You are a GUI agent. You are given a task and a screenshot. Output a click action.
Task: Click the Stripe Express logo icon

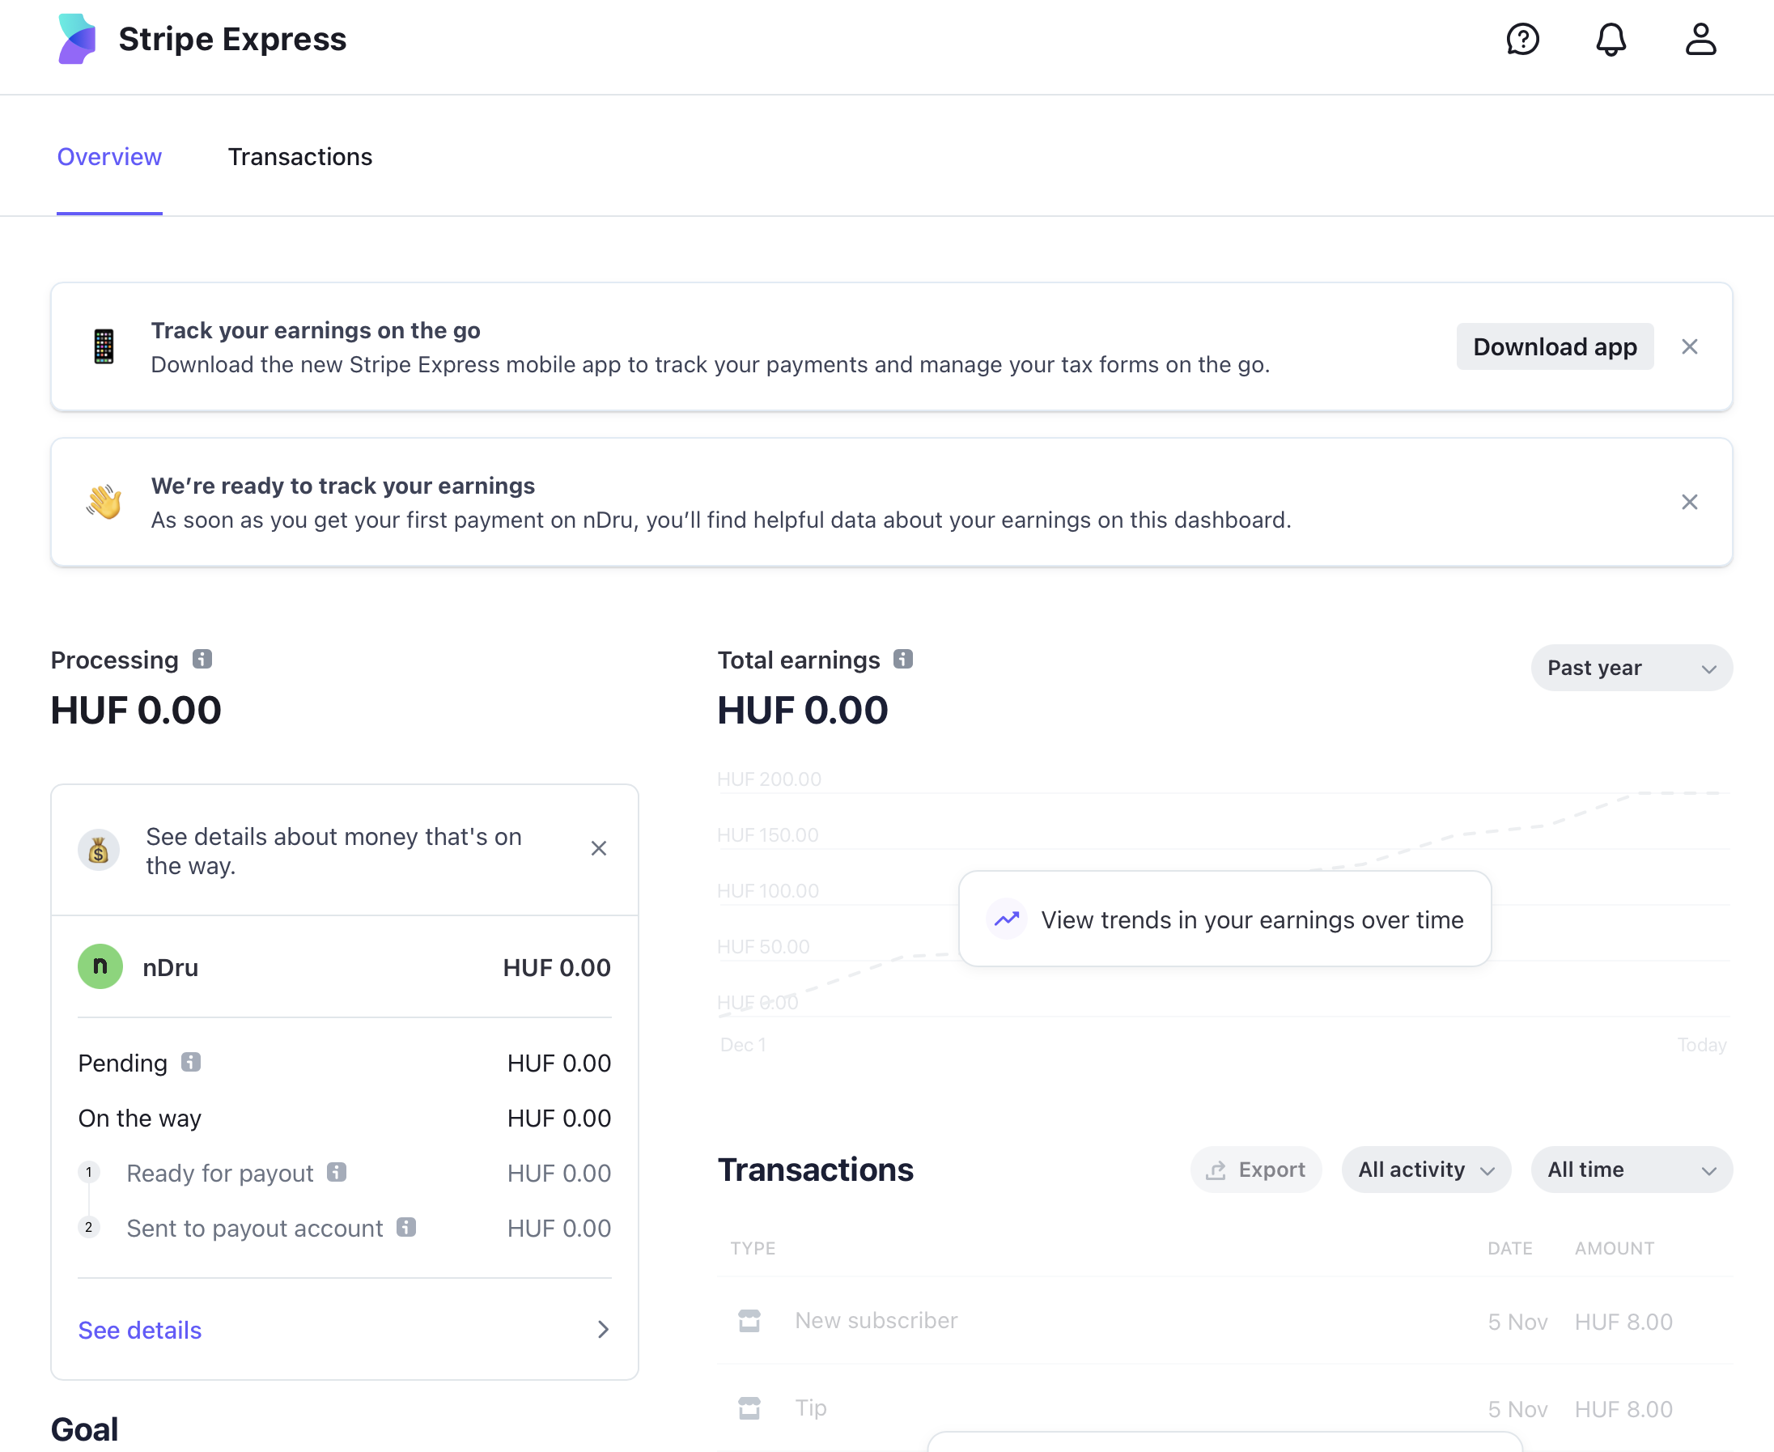77,40
